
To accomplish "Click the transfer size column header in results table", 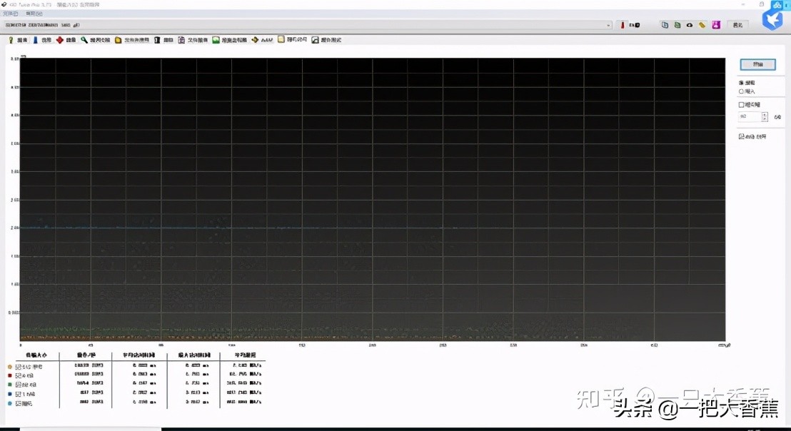I will 36,355.
